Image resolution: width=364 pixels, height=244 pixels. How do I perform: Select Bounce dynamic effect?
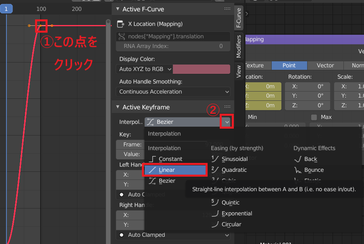click(x=314, y=170)
